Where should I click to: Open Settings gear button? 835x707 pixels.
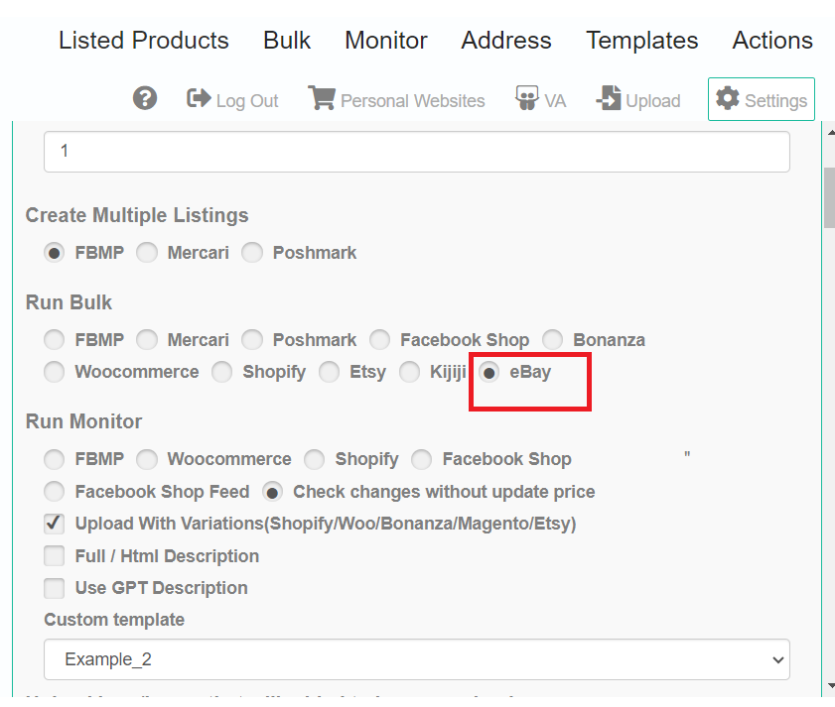tap(761, 99)
